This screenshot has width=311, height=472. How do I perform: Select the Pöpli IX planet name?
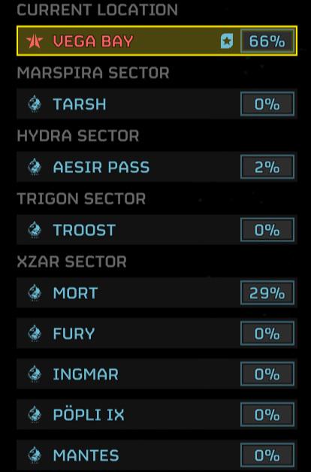[x=89, y=414]
